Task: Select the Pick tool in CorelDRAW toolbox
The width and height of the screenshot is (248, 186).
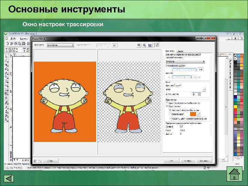Action: [6, 56]
